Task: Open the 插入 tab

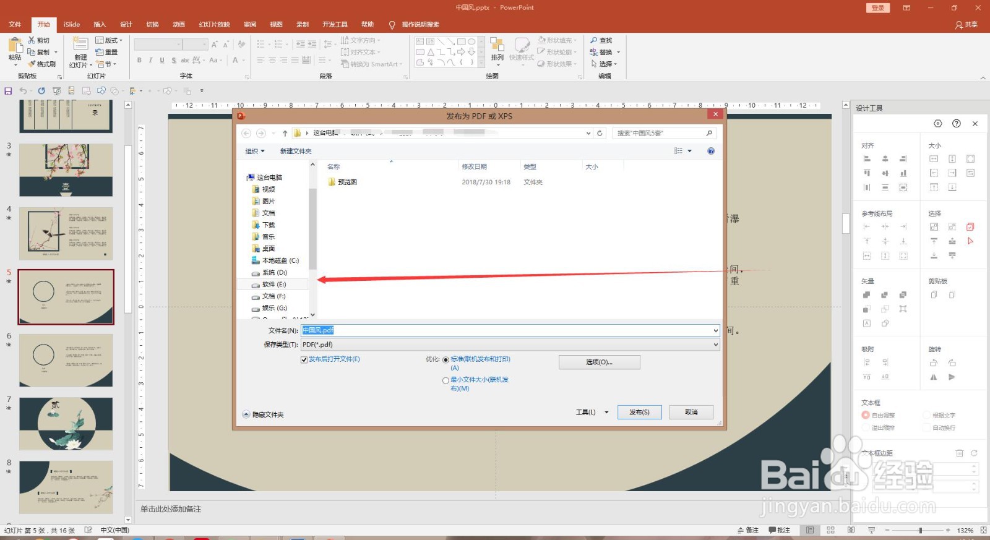Action: 100,24
